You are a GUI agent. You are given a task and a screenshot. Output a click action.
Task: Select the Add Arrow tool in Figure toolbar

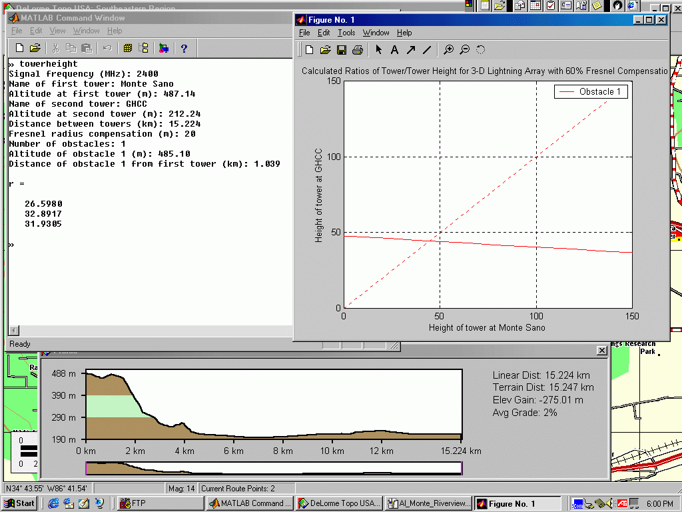[x=410, y=50]
